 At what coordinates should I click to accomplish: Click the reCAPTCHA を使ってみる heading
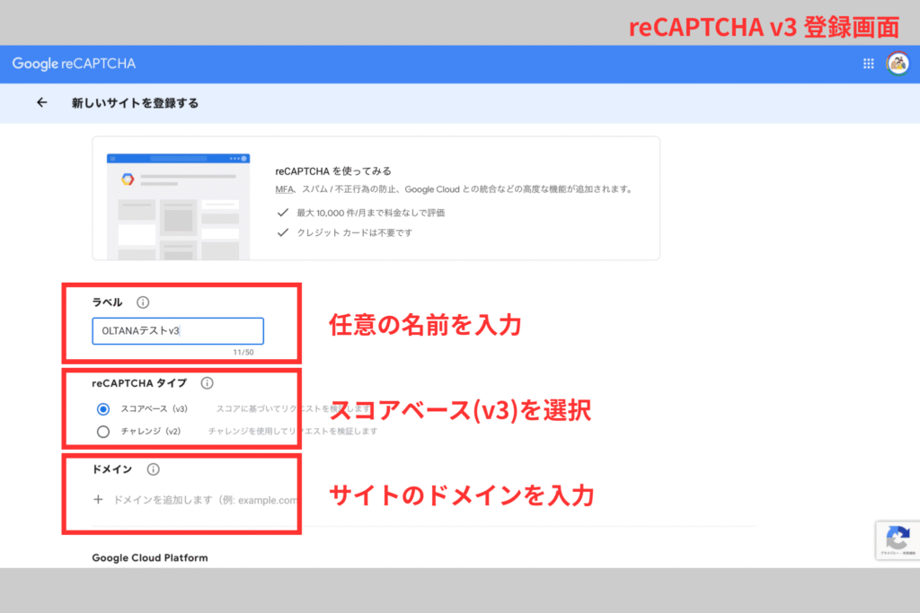(332, 171)
